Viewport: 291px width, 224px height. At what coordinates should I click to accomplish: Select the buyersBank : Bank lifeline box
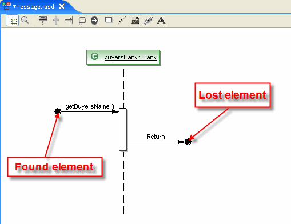pyautogui.click(x=123, y=57)
